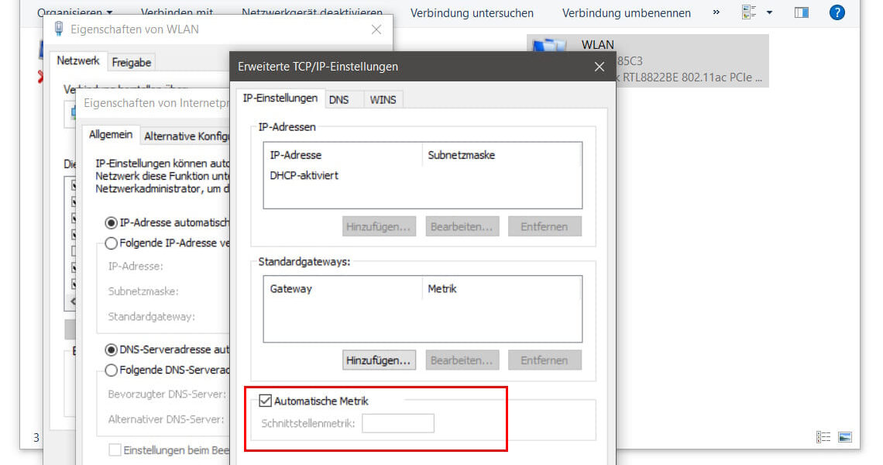Open the Freigabe tab in WLAN properties
The image size is (883, 465).
131,63
